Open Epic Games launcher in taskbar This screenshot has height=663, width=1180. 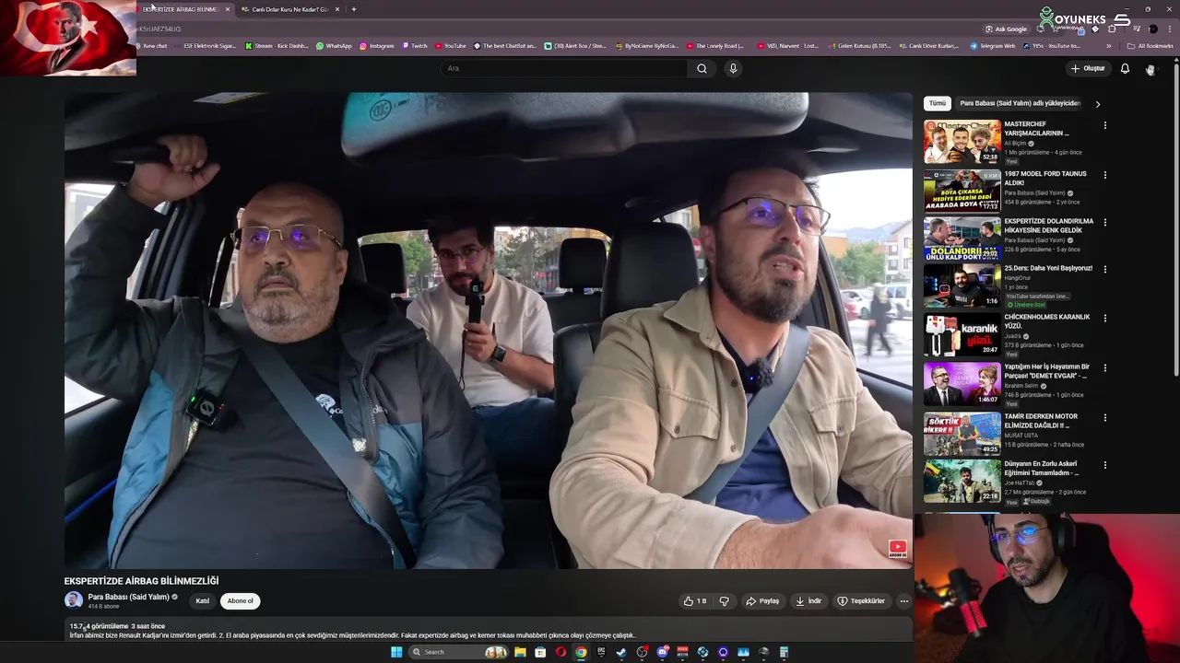601,652
